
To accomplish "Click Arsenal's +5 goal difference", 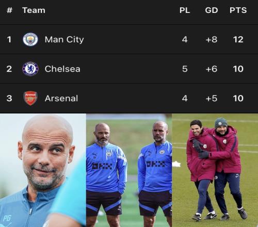I will [x=212, y=99].
